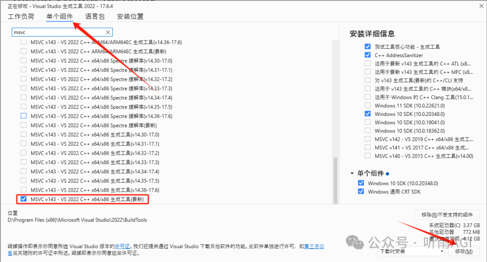Screen dimensions: 487x262
Task: Uncheck Windows 通用 CRT SDK
Action: coord(361,191)
